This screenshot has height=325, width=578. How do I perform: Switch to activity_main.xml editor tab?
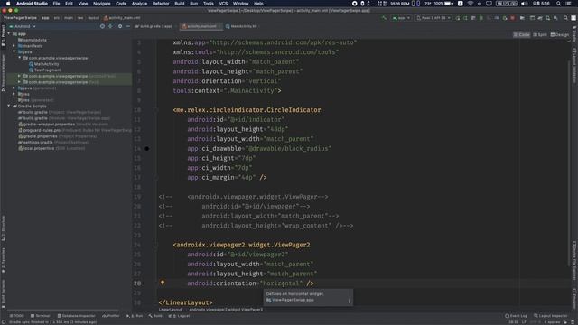pos(200,26)
